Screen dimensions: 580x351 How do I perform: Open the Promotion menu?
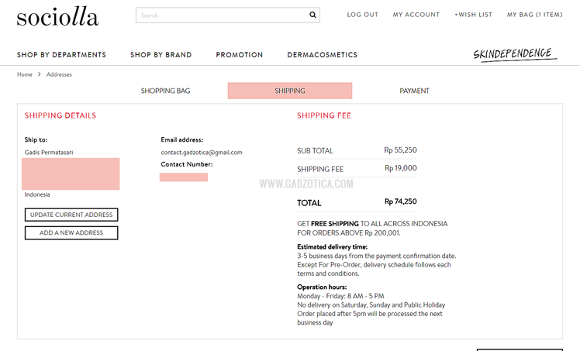[240, 55]
